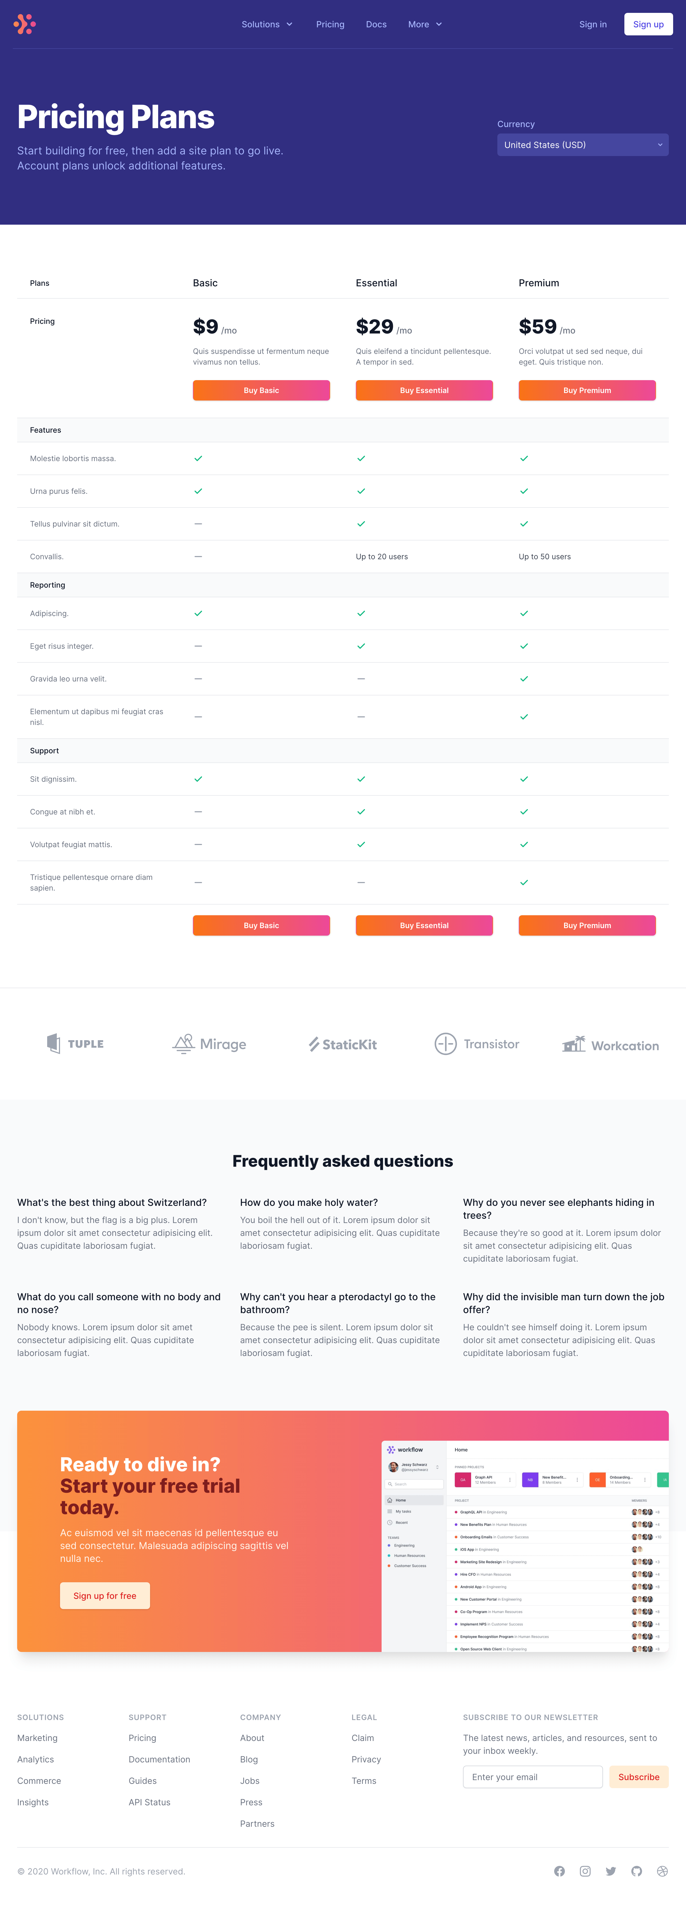Open the GitHub icon in the footer
The width and height of the screenshot is (686, 1912).
coord(636,1871)
